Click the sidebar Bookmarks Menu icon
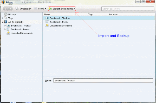The height and width of the screenshot is (103, 156). coord(8,29)
